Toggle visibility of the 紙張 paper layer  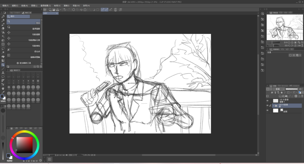pyautogui.click(x=267, y=111)
